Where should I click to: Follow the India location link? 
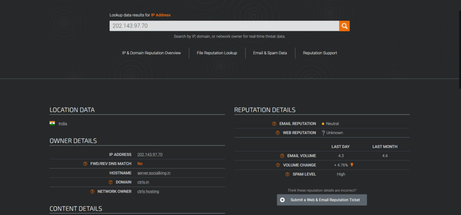(x=63, y=124)
